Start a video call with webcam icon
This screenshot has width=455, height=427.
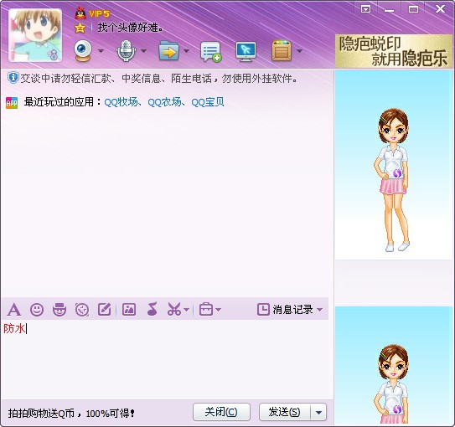(83, 51)
